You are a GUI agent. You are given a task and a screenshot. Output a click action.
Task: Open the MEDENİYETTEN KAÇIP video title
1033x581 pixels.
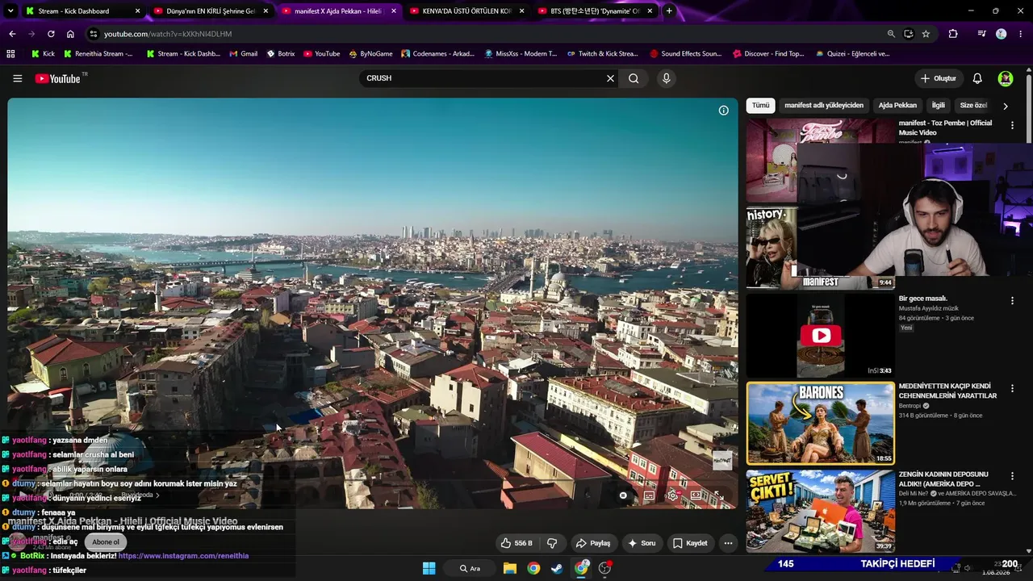pyautogui.click(x=949, y=391)
